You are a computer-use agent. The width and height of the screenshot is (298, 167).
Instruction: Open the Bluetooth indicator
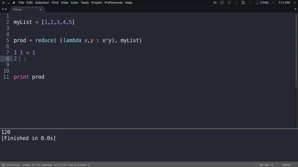click(250, 3)
